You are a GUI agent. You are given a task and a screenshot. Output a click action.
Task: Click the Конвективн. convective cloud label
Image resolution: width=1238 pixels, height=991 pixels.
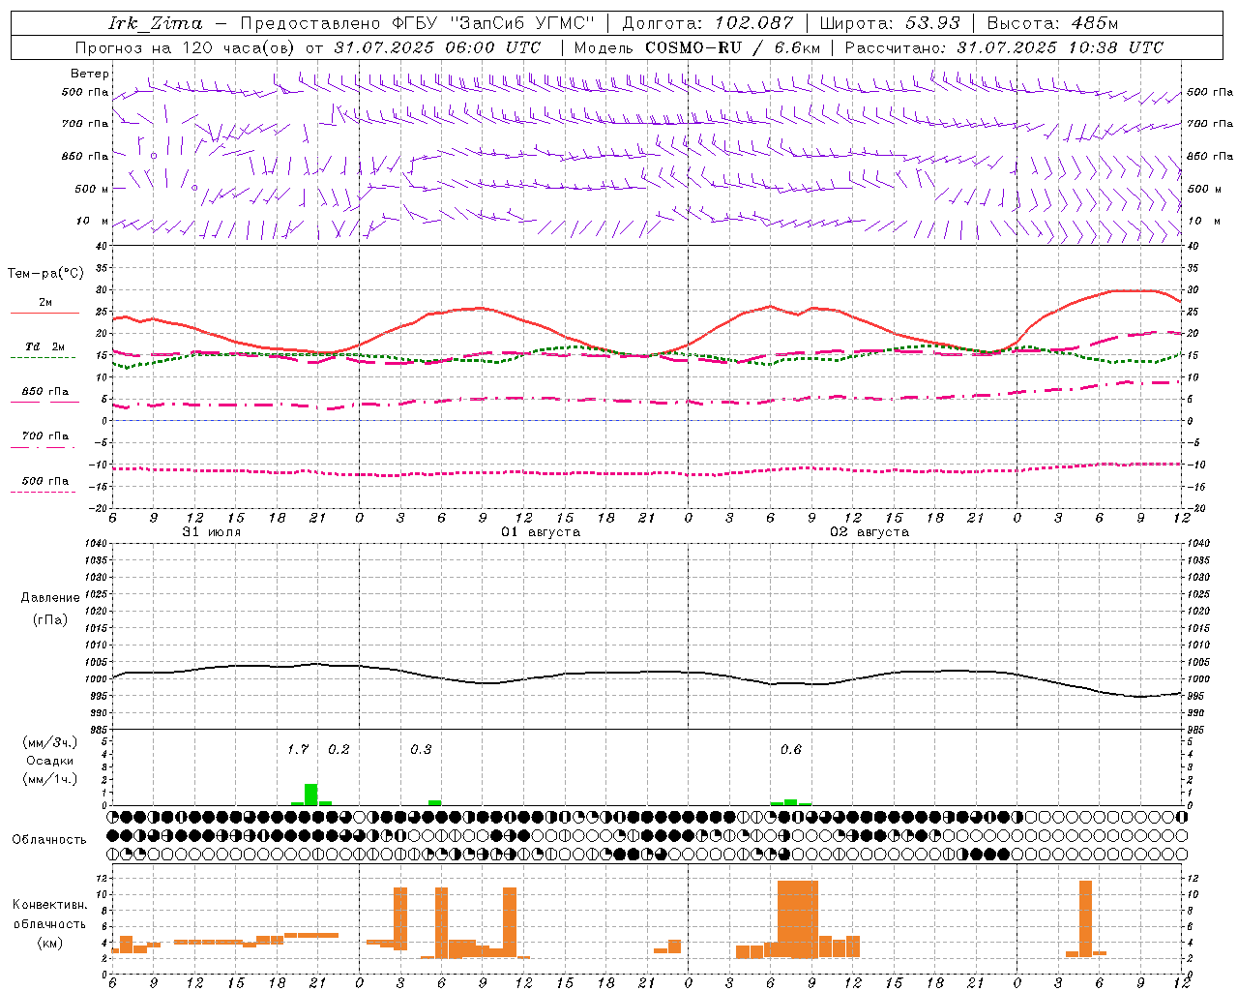pyautogui.click(x=50, y=905)
